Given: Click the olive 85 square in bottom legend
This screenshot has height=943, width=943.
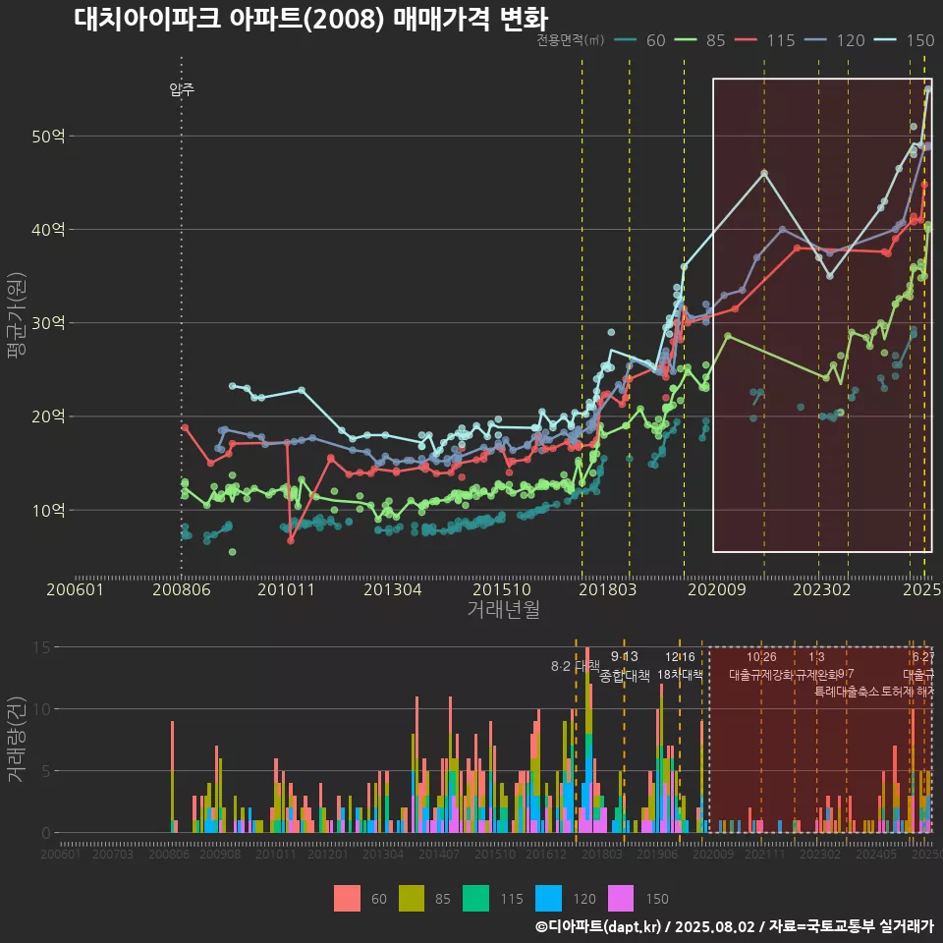Looking at the screenshot, I should (412, 899).
